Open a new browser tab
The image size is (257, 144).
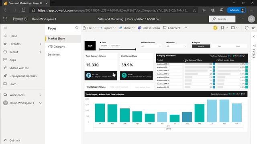click(53, 3)
